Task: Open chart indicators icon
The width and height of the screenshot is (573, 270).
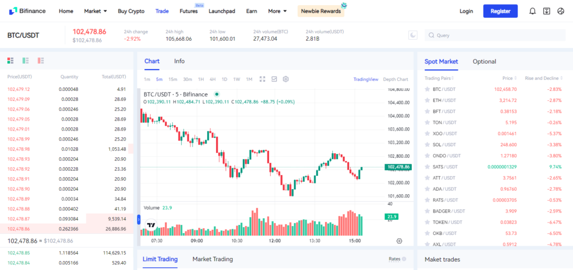Action: click(x=274, y=79)
